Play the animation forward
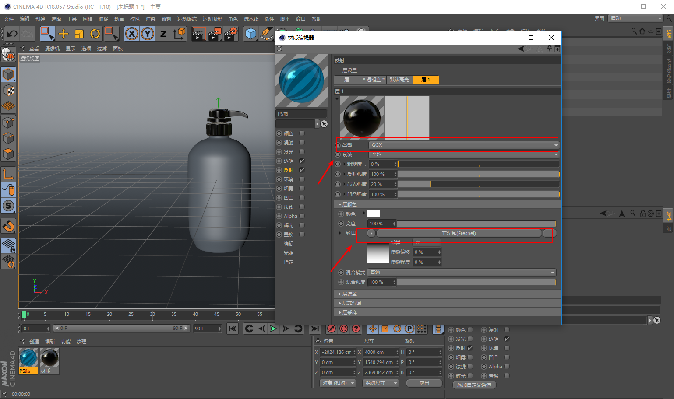The image size is (674, 399). [x=273, y=329]
